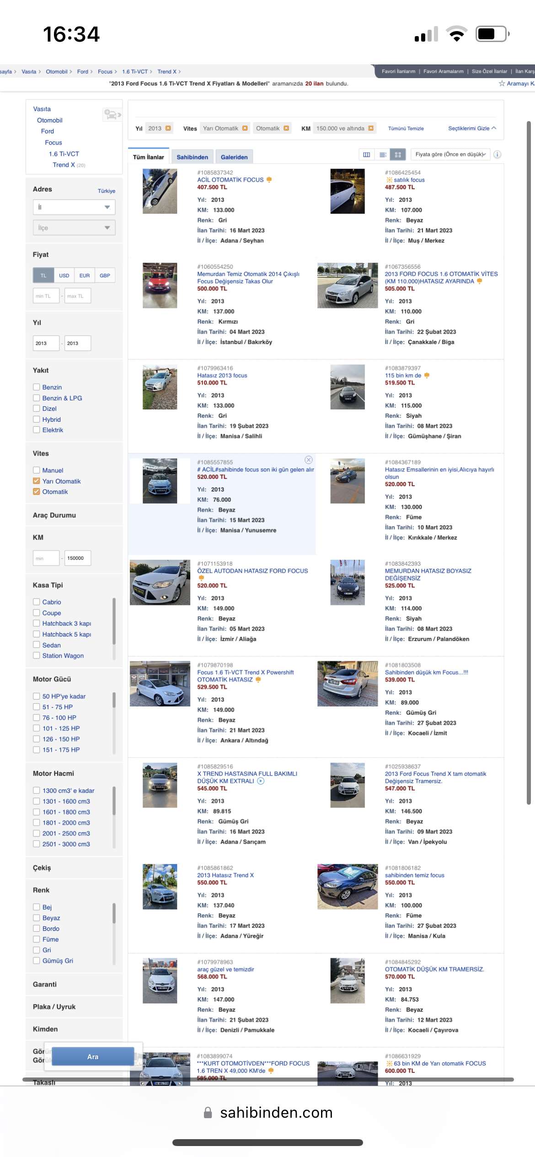Open the Fiyata göre sort dropdown
This screenshot has width=535, height=1157.
point(450,154)
